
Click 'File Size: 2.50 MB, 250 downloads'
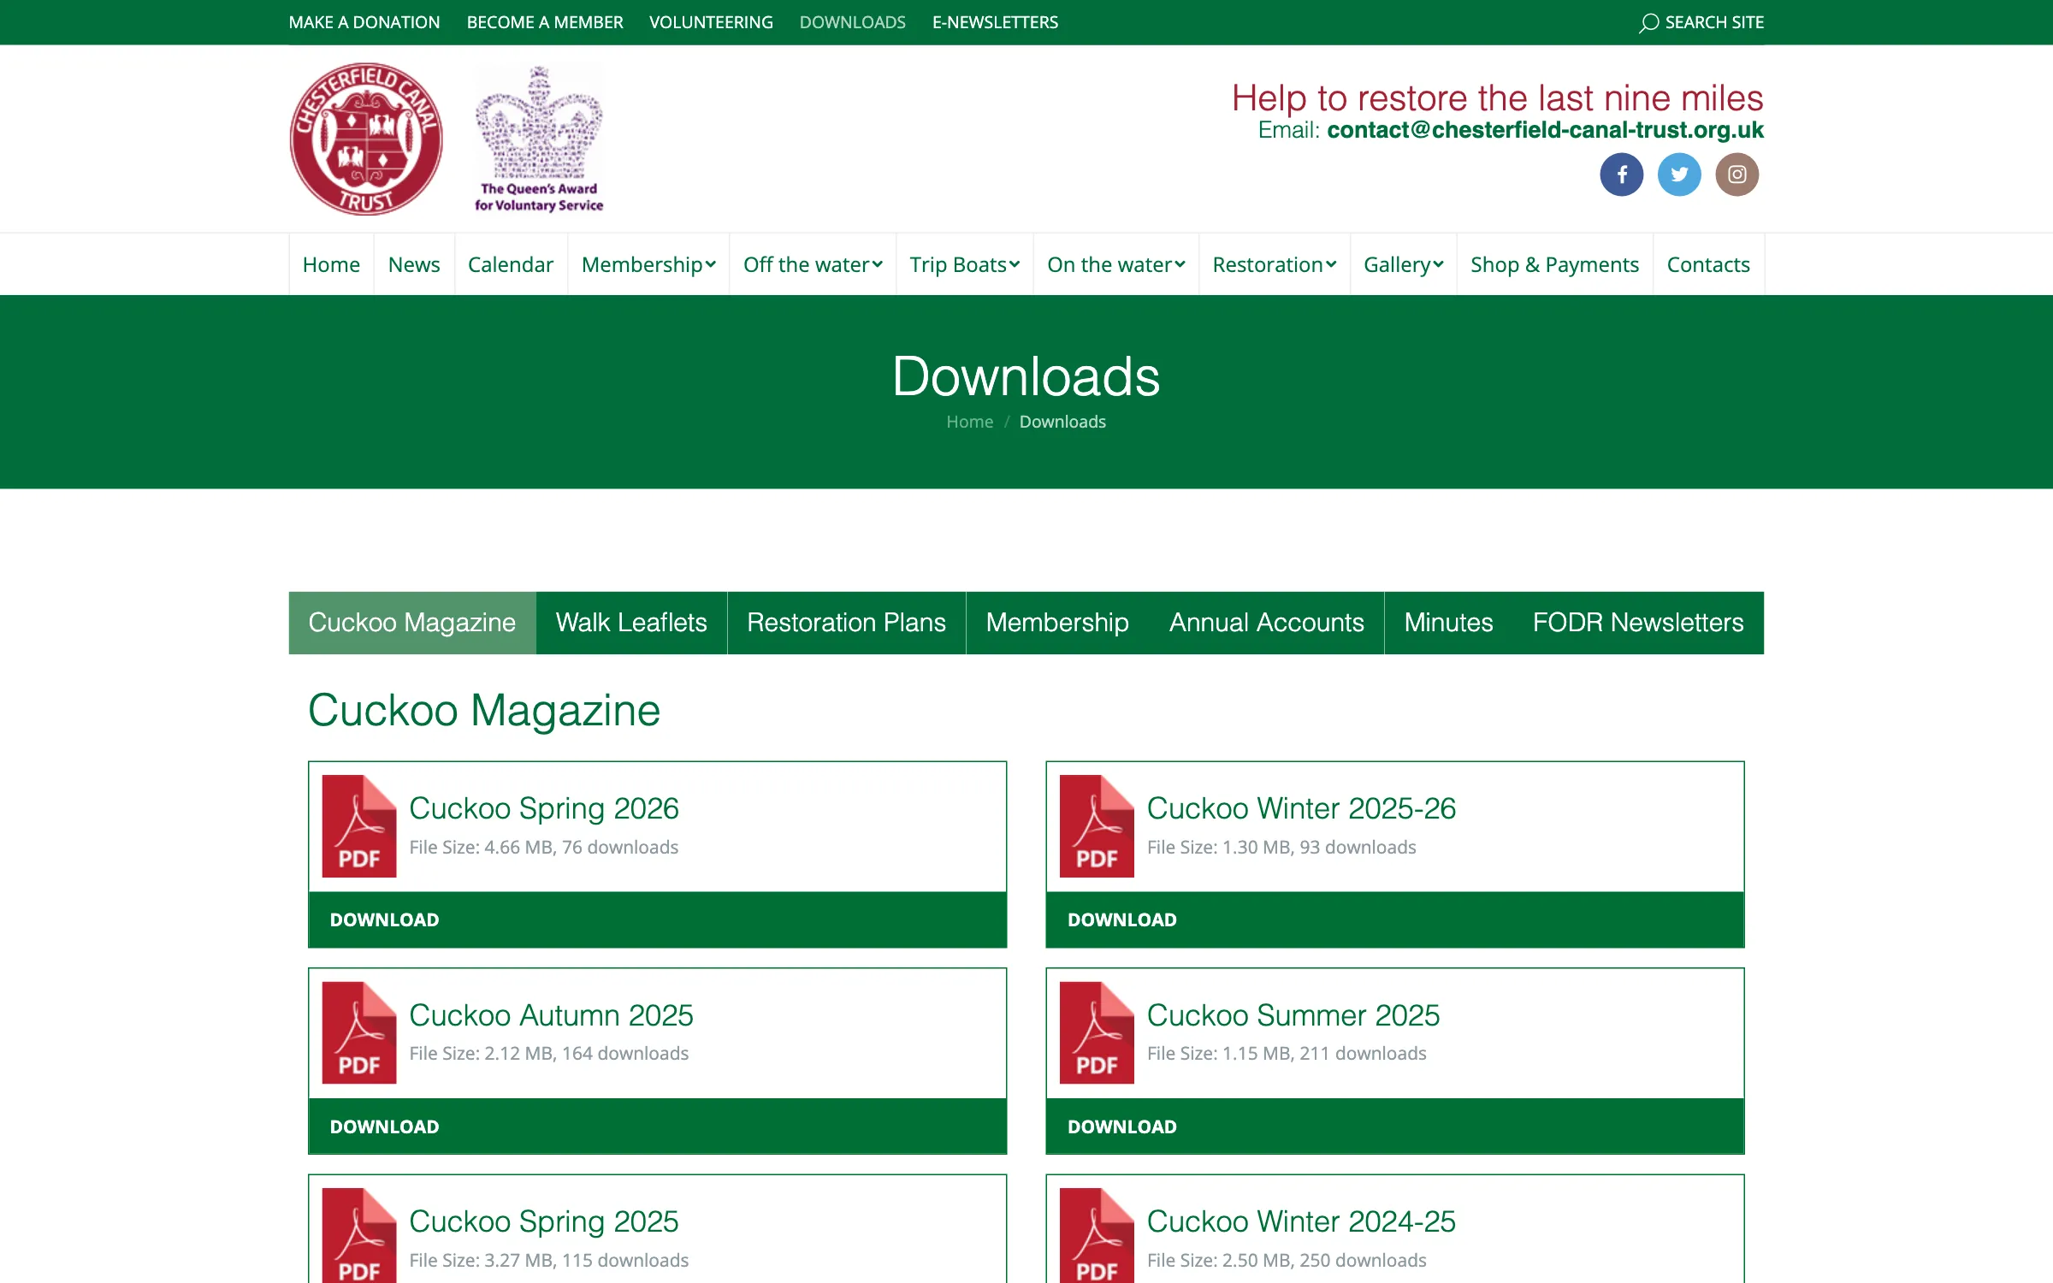pyautogui.click(x=1287, y=1260)
